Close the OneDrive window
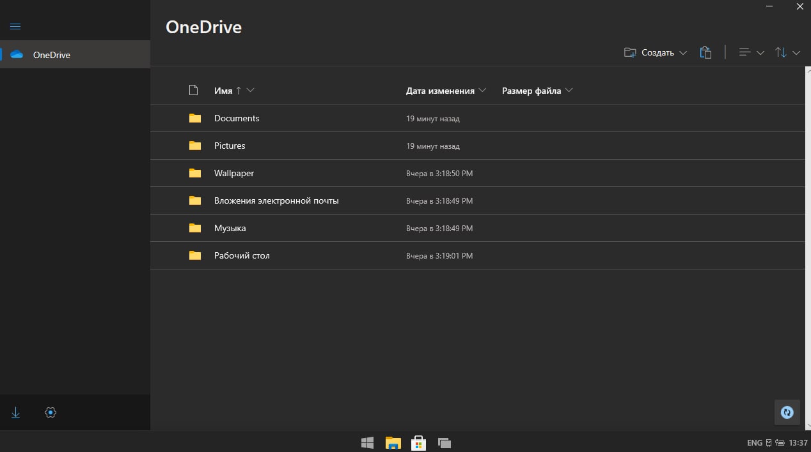 pyautogui.click(x=799, y=6)
